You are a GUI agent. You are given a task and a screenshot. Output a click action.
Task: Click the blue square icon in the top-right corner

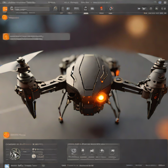[x=160, y=2]
